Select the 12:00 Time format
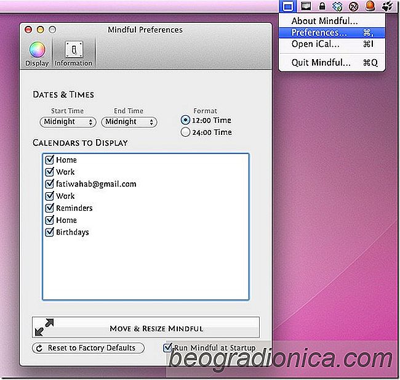 click(185, 120)
